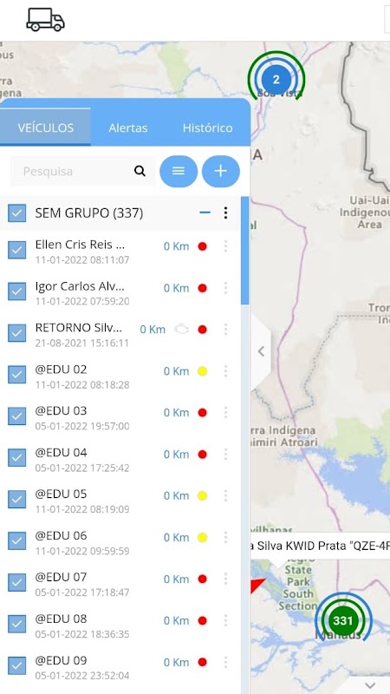Open the list menu hamburger button
390x694 pixels.
[x=179, y=171]
